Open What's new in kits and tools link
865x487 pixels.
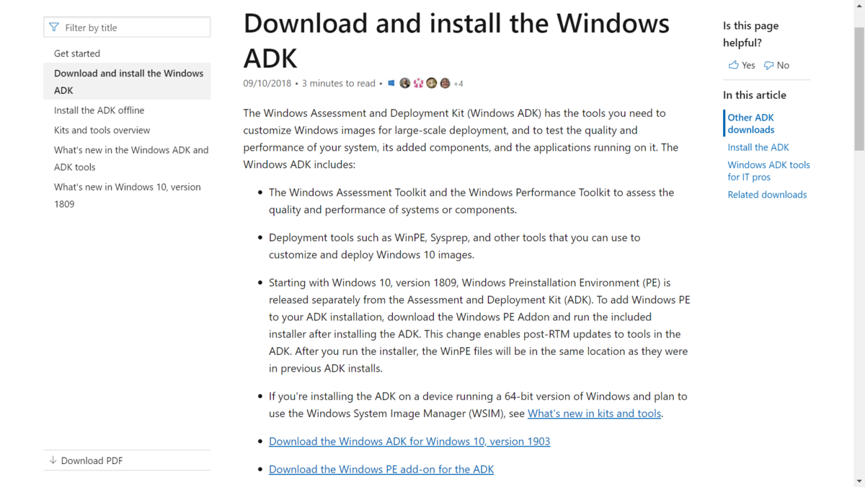[594, 413]
